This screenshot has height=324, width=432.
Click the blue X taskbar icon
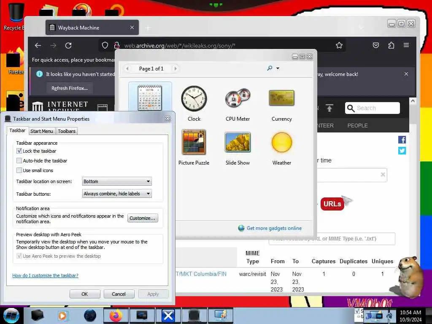pyautogui.click(x=168, y=316)
